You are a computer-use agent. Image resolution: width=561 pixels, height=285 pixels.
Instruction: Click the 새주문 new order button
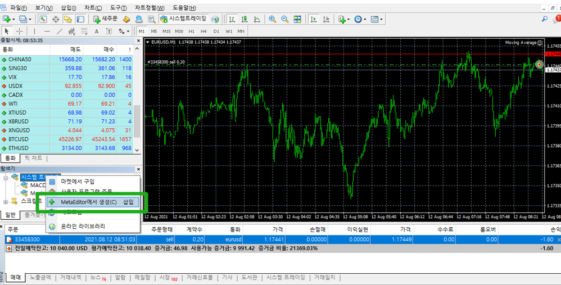[x=105, y=19]
